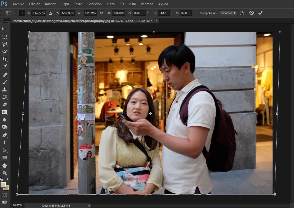The width and height of the screenshot is (294, 208).
Task: Select the Spot Healing Brush tool
Action: [x=5, y=75]
